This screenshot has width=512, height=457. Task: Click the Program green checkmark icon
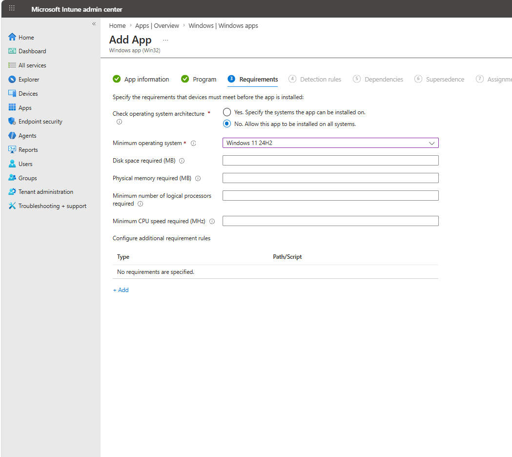pyautogui.click(x=185, y=79)
